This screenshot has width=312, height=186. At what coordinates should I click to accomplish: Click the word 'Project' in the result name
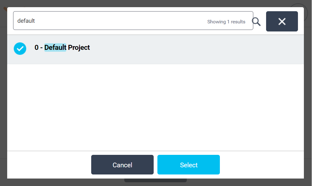[x=79, y=48]
